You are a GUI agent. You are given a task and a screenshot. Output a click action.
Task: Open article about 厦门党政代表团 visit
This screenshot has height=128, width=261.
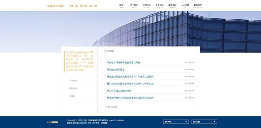click(x=130, y=84)
